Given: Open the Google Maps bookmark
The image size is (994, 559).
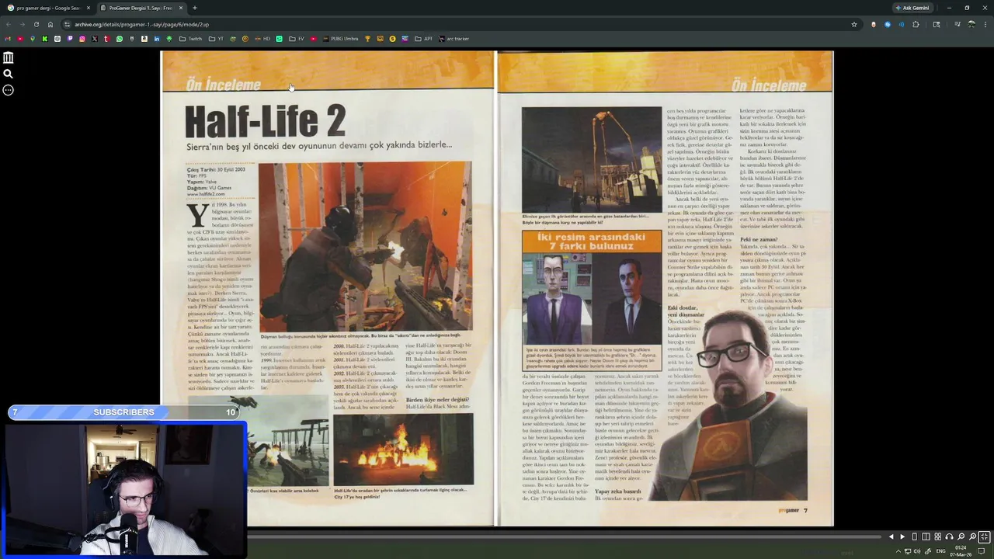Looking at the screenshot, I should point(33,39).
